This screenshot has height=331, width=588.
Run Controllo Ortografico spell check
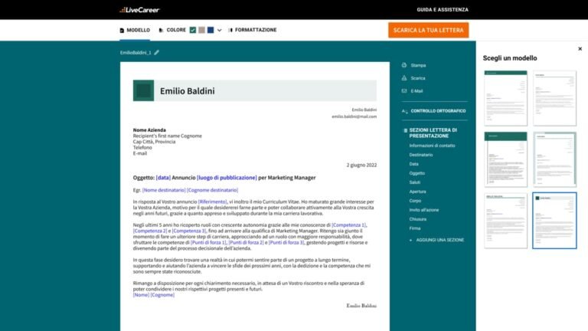click(434, 111)
